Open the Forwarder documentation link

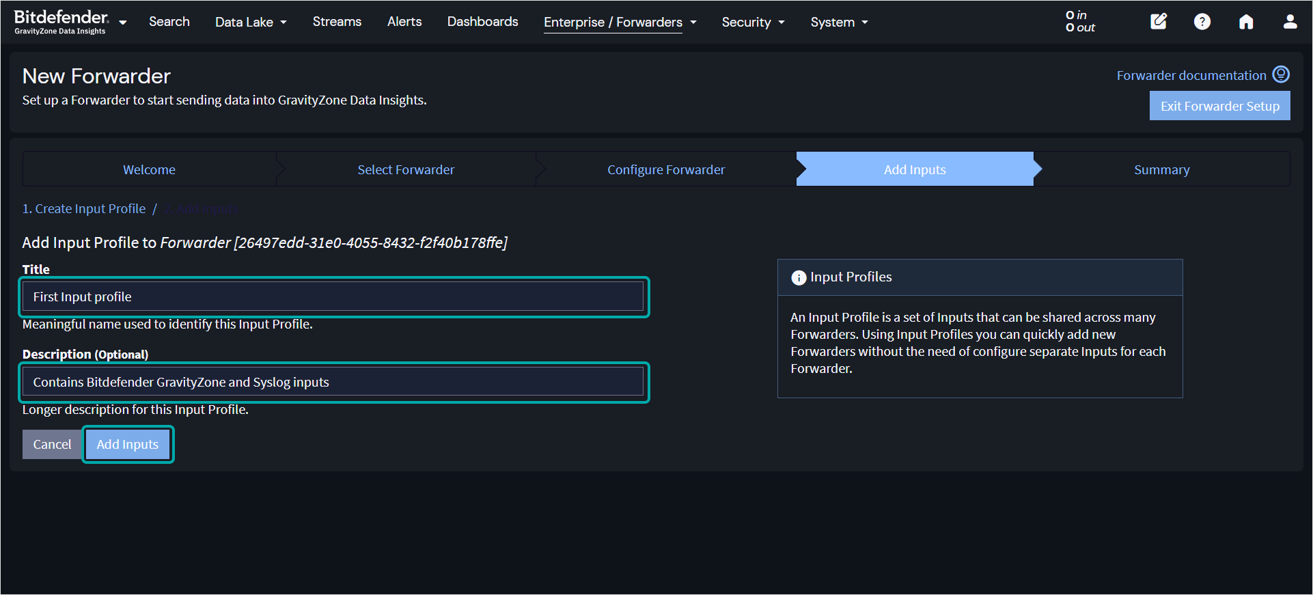point(1191,75)
